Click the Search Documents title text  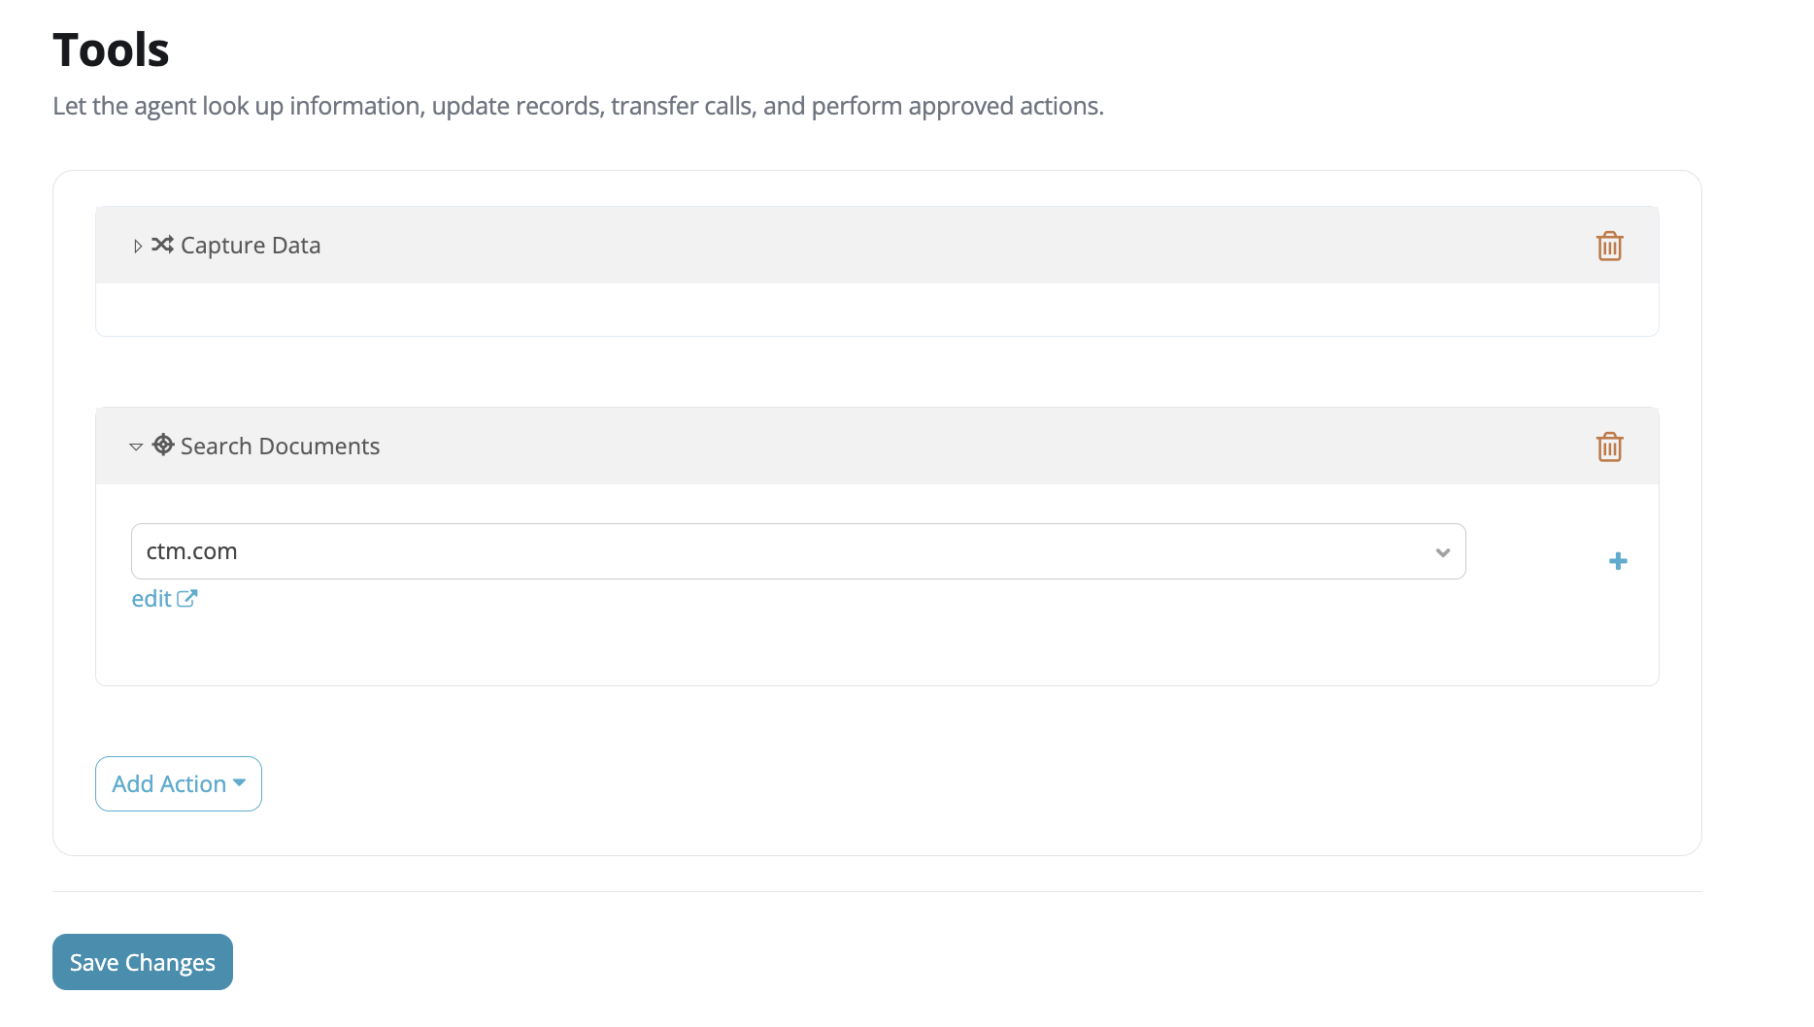[280, 447]
